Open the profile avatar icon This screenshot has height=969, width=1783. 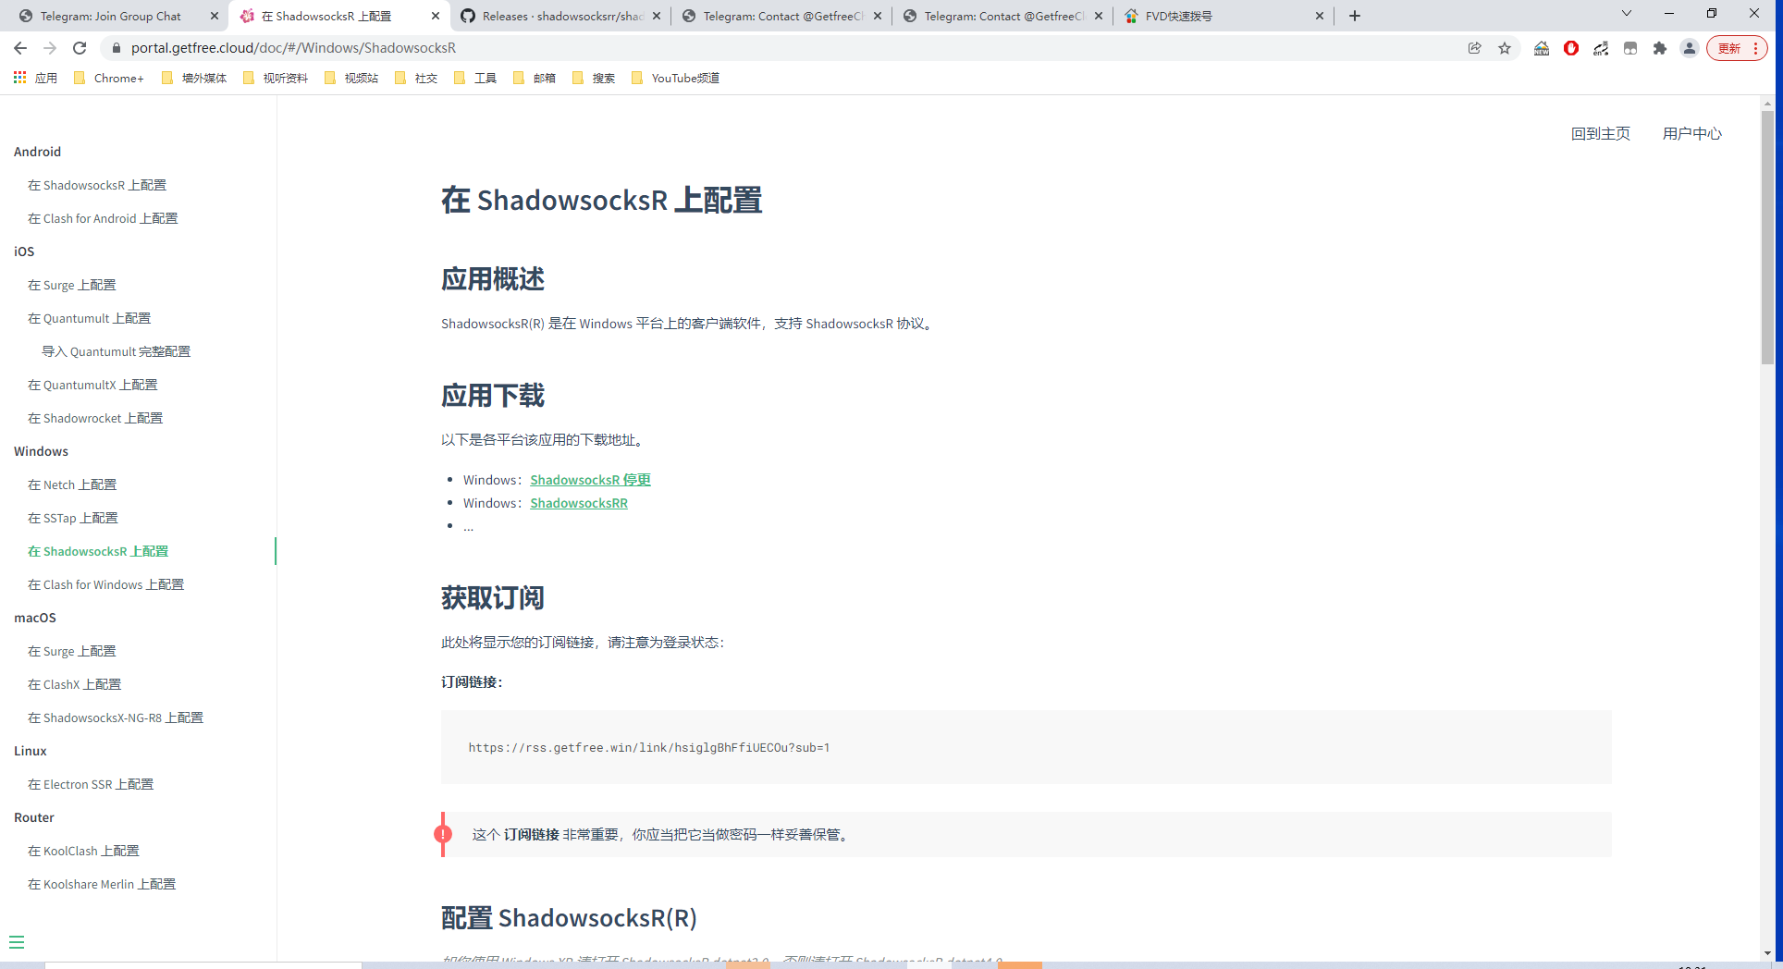click(1690, 48)
